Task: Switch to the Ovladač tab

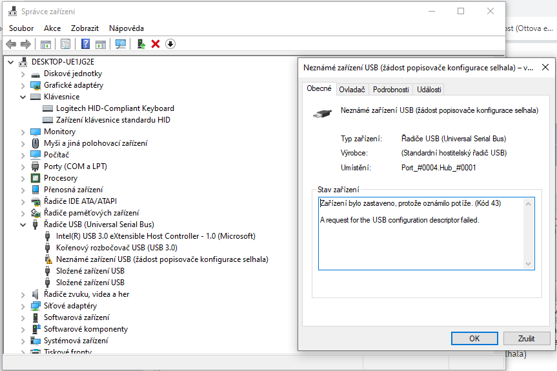Action: 352,90
